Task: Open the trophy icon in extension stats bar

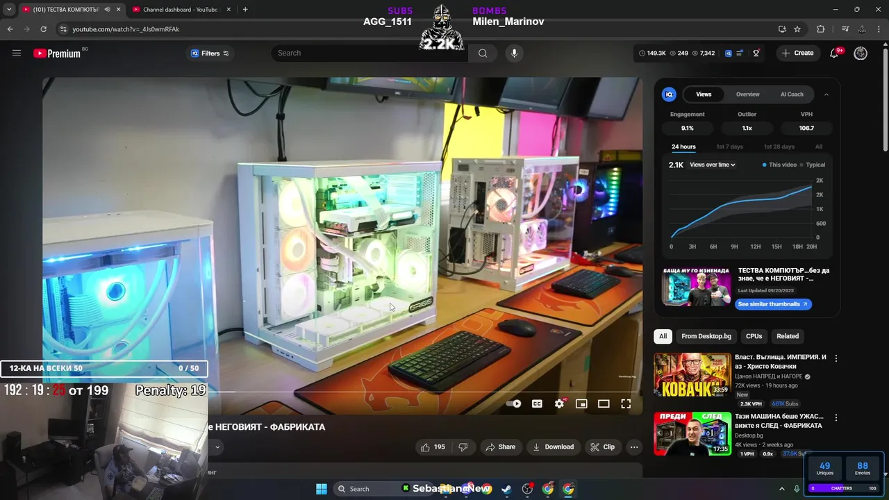Action: 756,53
